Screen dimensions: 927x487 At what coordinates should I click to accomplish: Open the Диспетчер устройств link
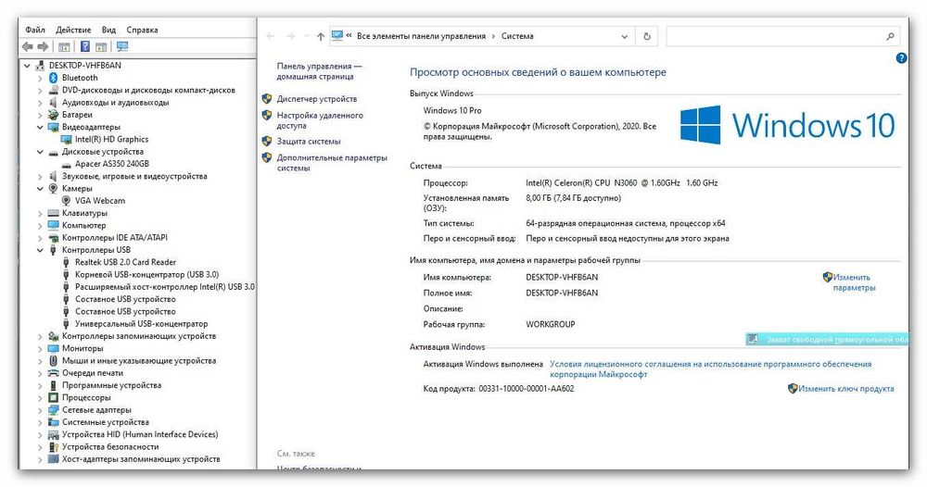(x=317, y=98)
